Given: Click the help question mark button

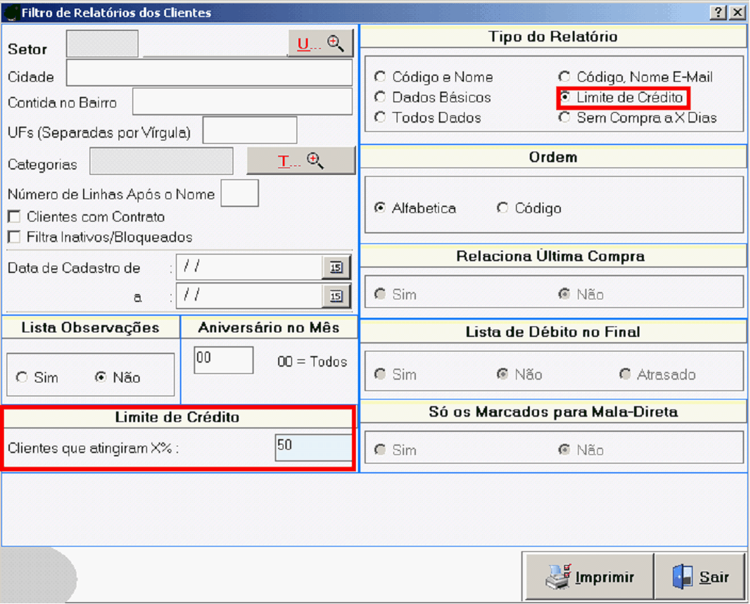Looking at the screenshot, I should 718,13.
